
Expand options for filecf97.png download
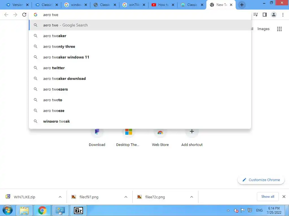(126, 197)
